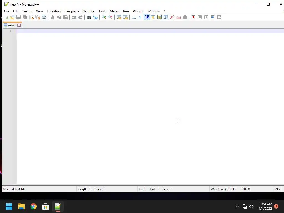Save the current file via toolbar

19,17
